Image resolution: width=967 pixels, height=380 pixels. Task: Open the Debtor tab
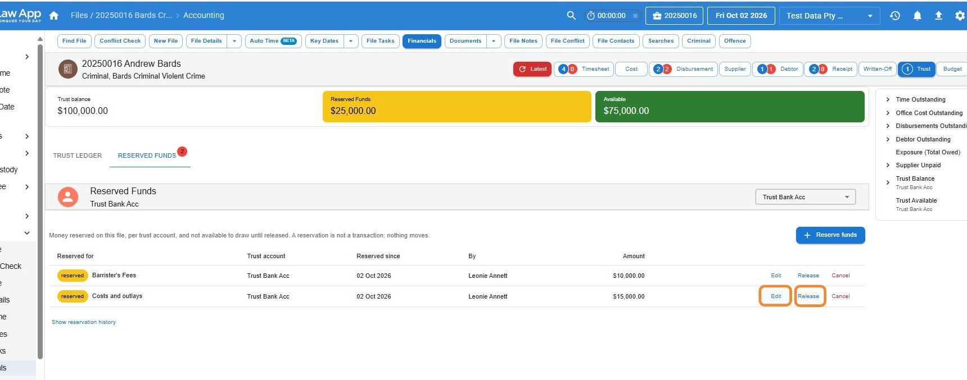[778, 69]
